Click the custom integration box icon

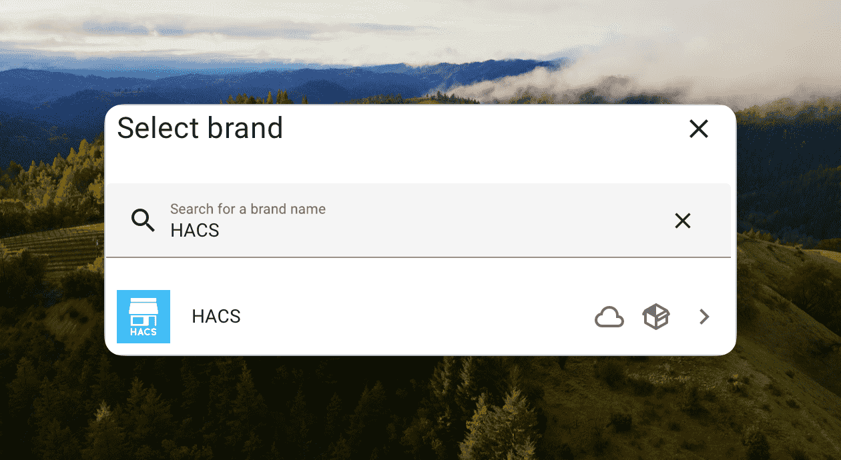coord(656,317)
